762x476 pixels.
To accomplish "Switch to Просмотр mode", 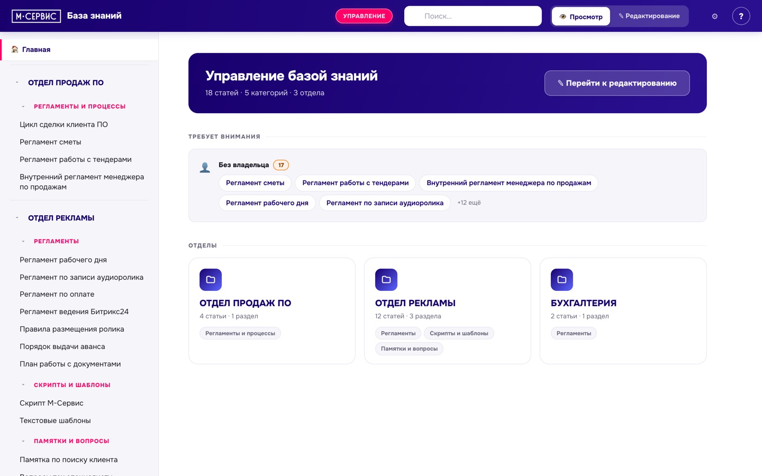I will (x=581, y=16).
